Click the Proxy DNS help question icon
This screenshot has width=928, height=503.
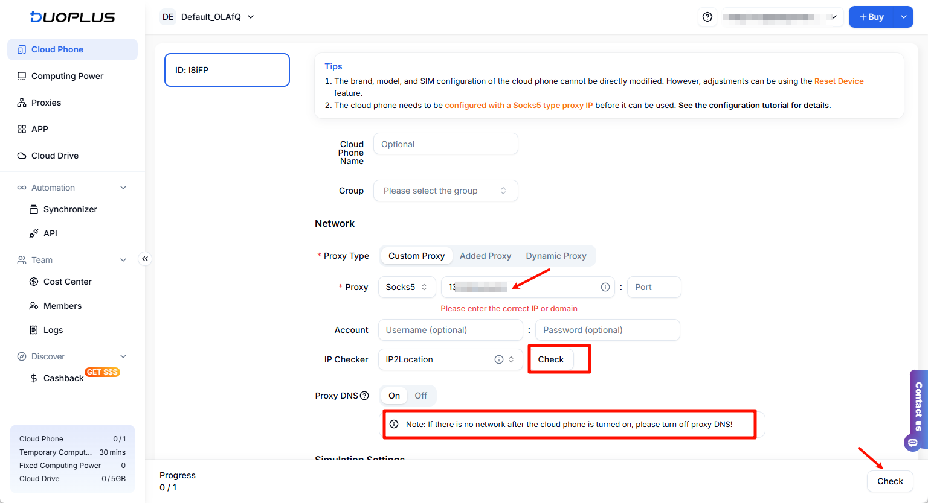(x=364, y=396)
